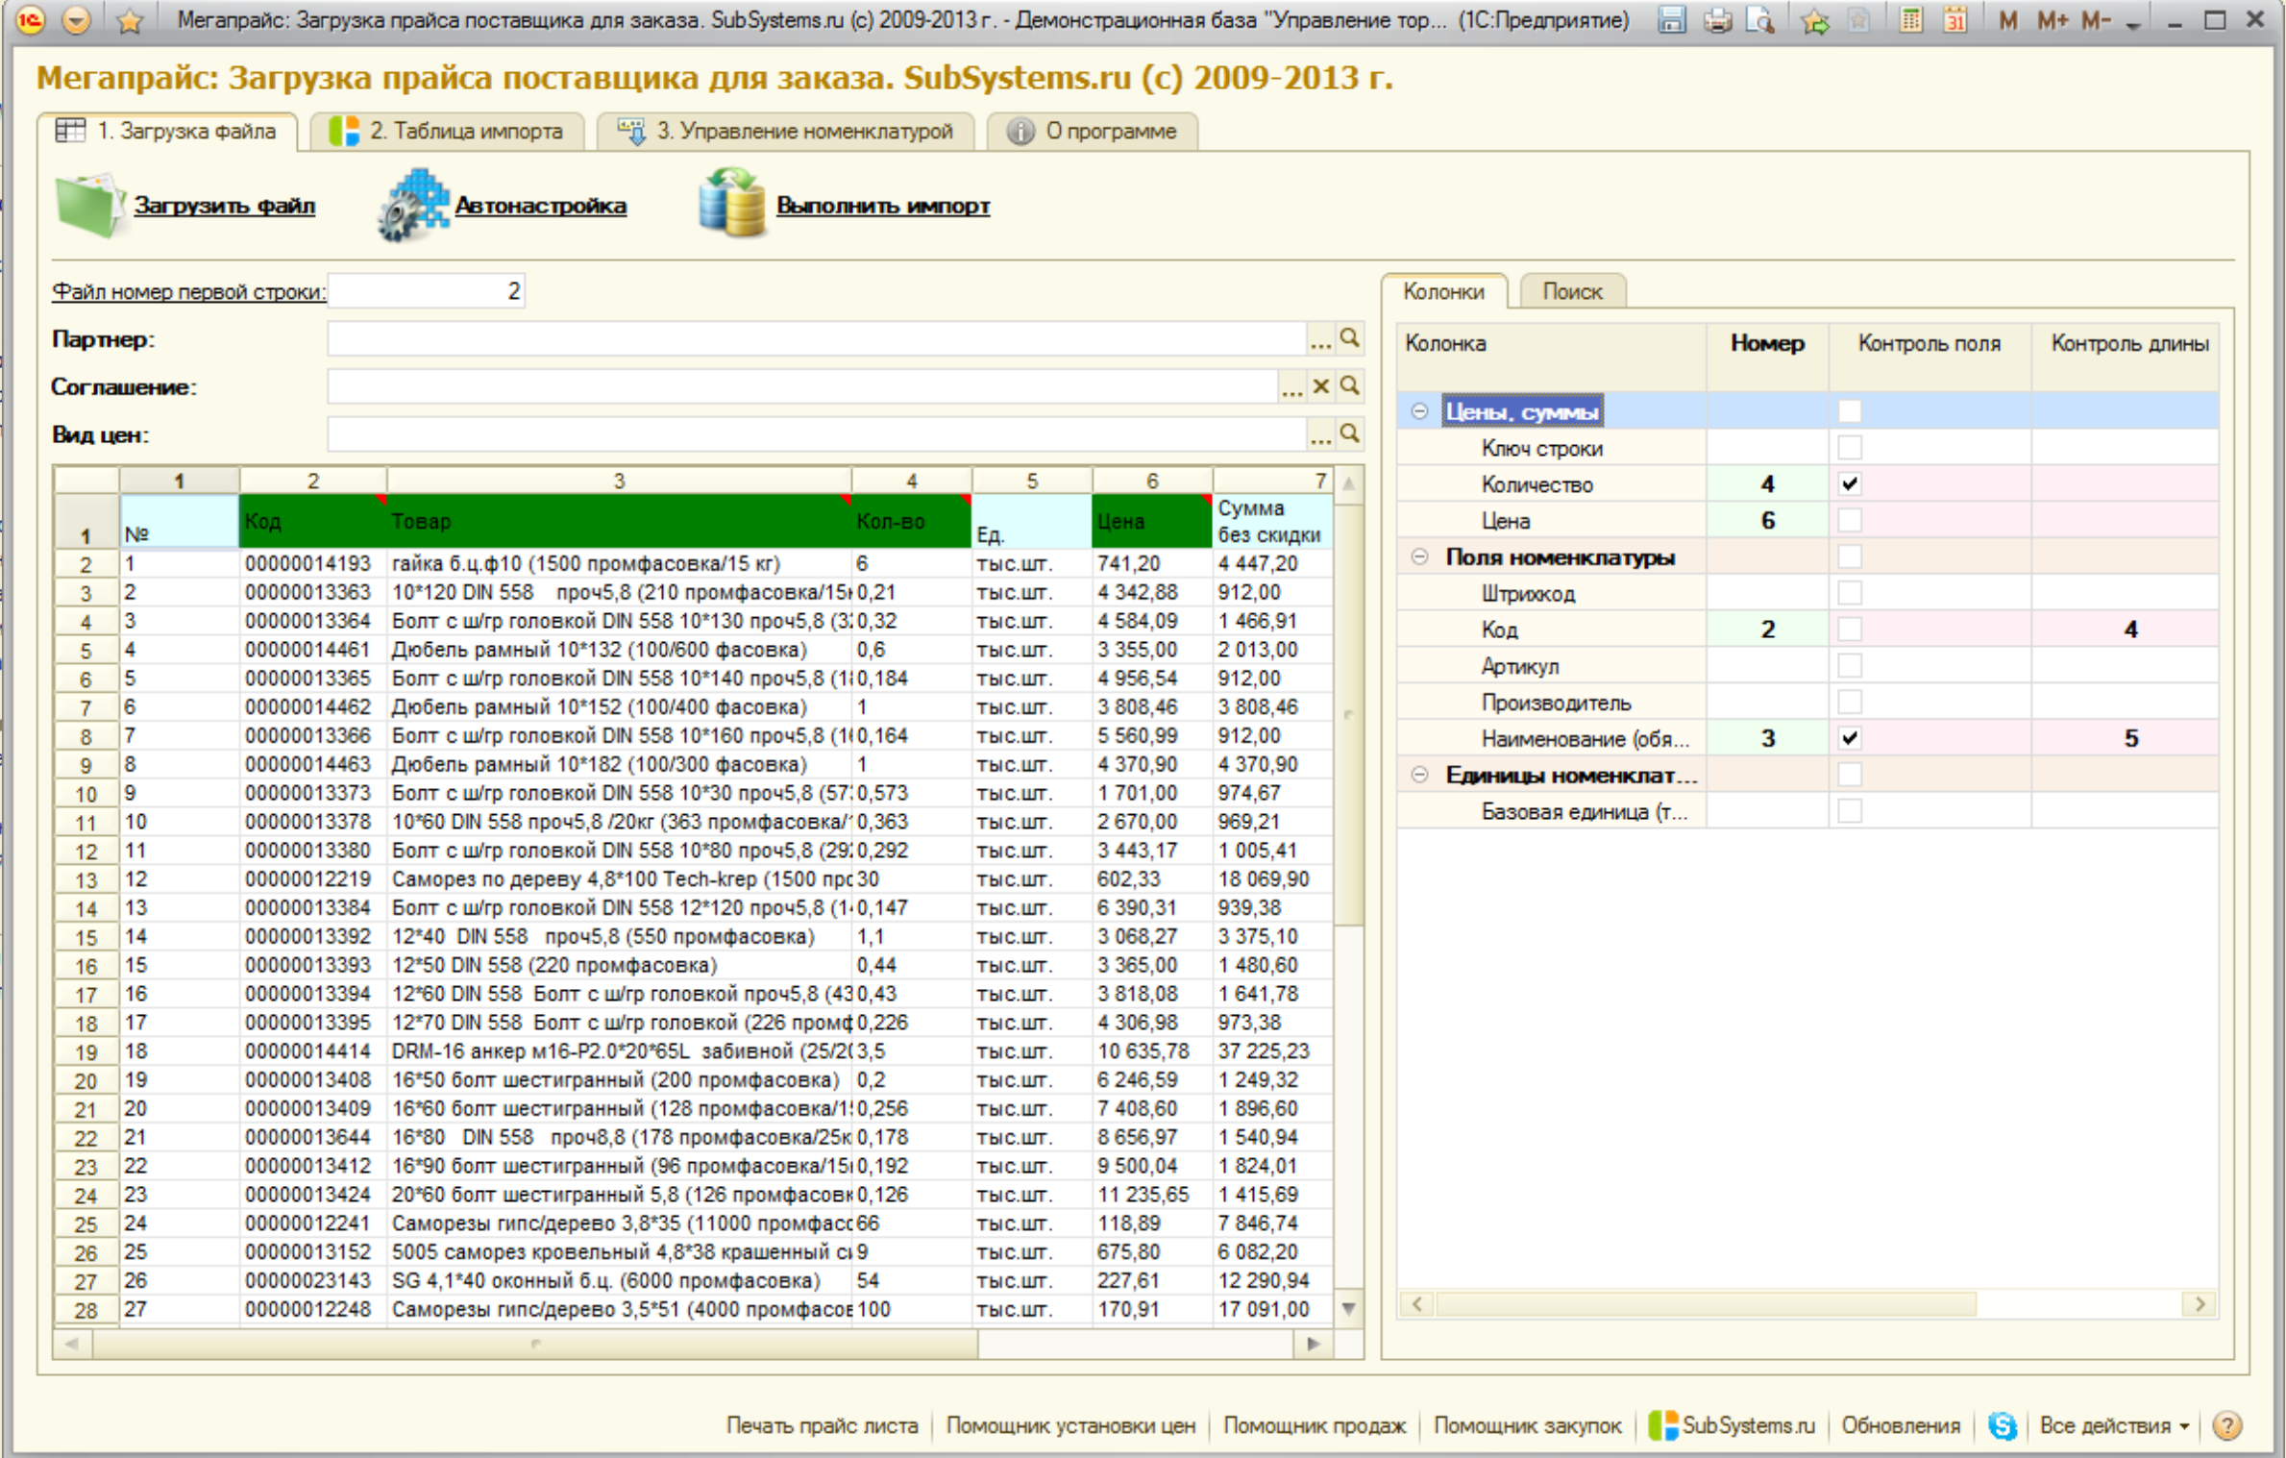Screen dimensions: 2286x1458
Task: Open Print preview icon in title bar
Action: pyautogui.click(x=1759, y=20)
